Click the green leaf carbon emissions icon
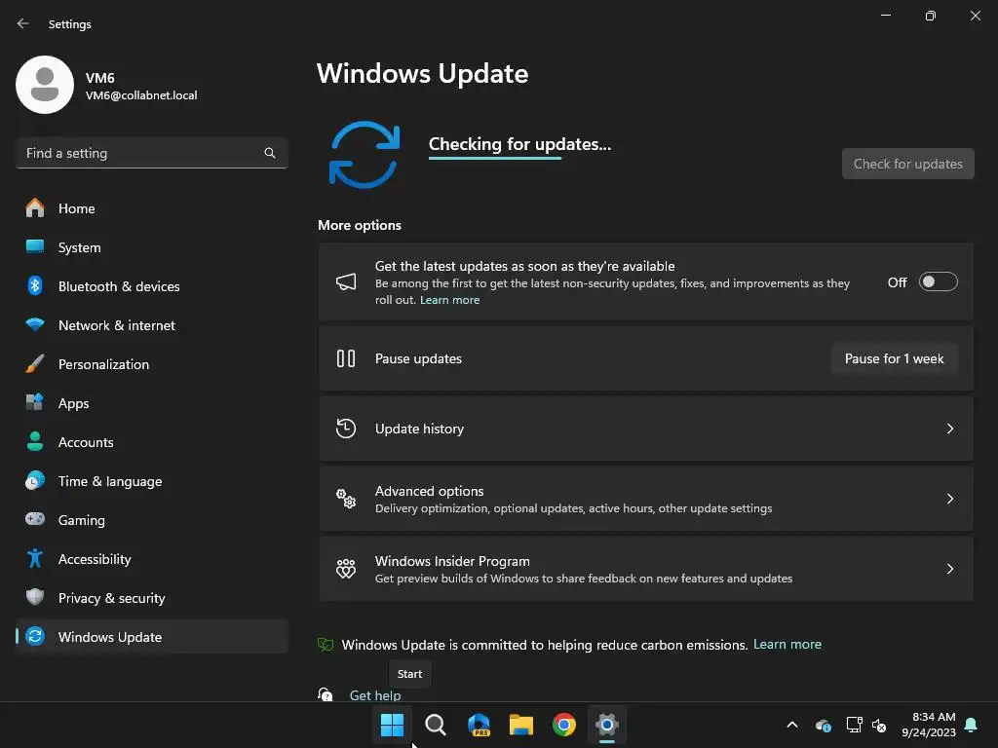Image resolution: width=998 pixels, height=748 pixels. pos(326,645)
